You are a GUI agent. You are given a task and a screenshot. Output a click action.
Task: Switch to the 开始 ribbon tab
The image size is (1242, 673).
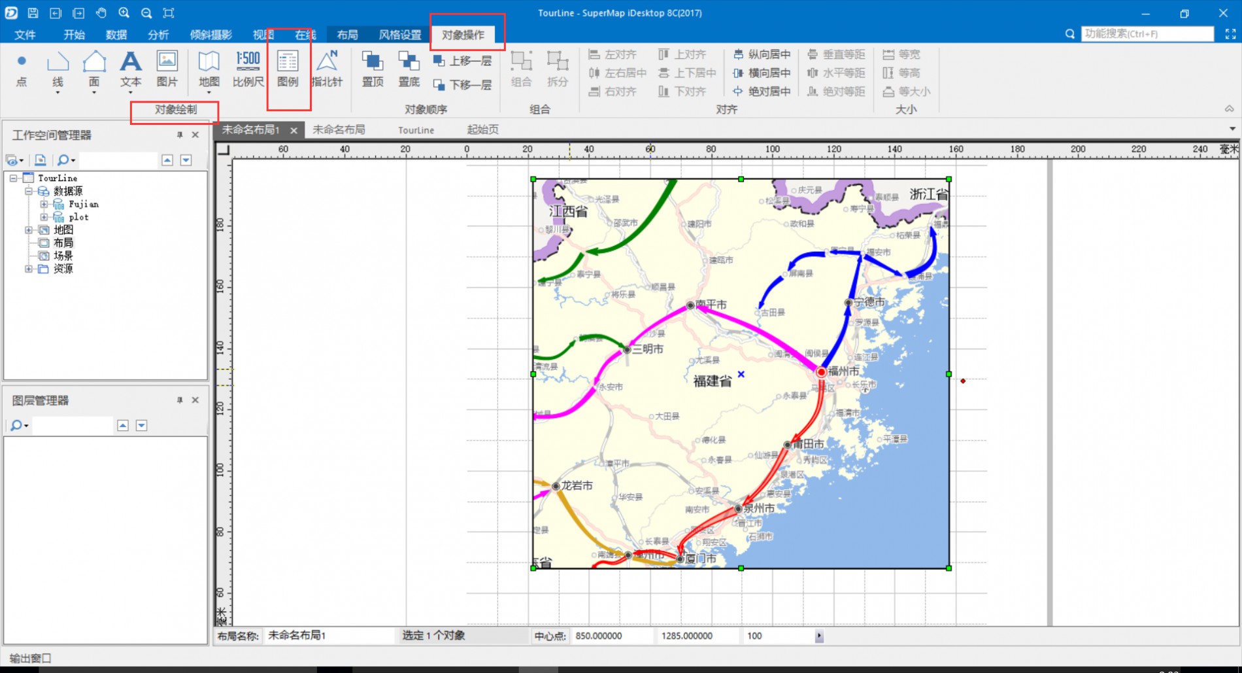[x=74, y=35]
